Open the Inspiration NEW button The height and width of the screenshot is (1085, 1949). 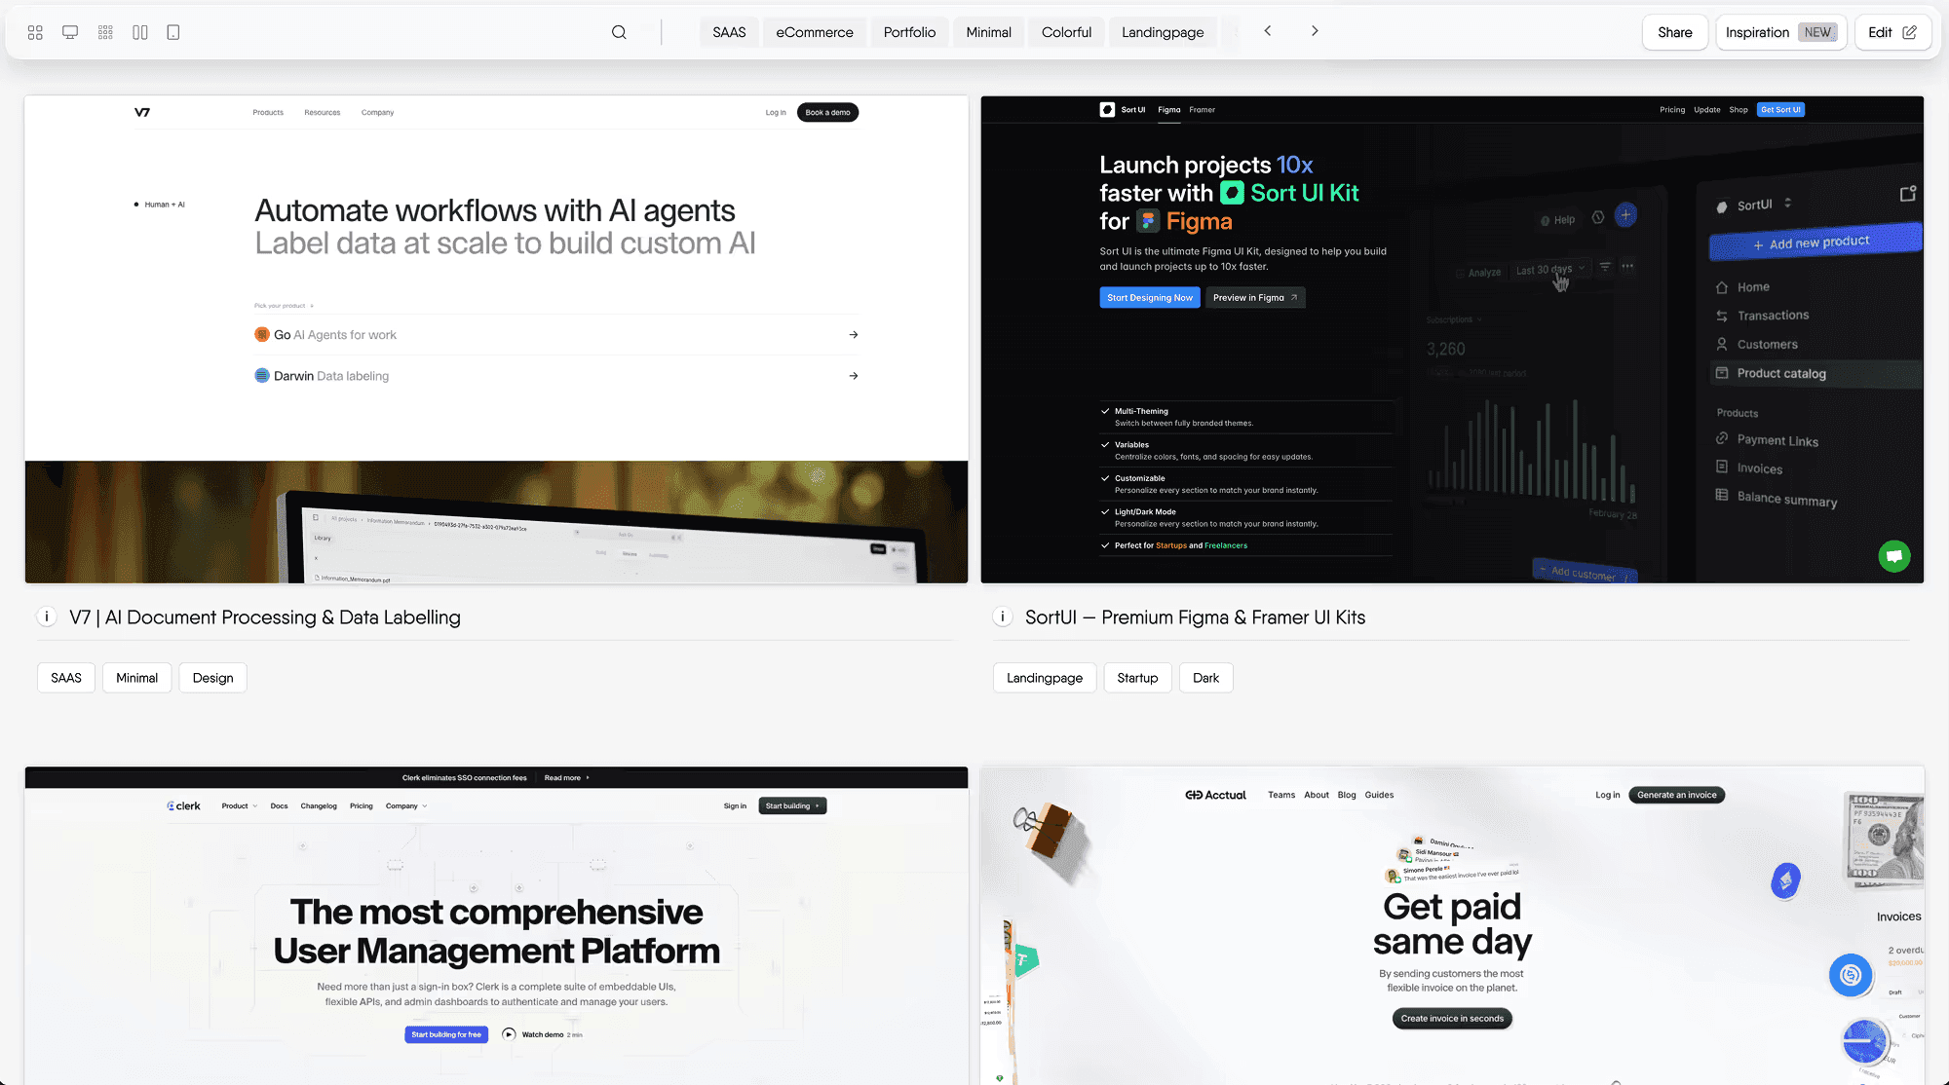(x=1781, y=32)
